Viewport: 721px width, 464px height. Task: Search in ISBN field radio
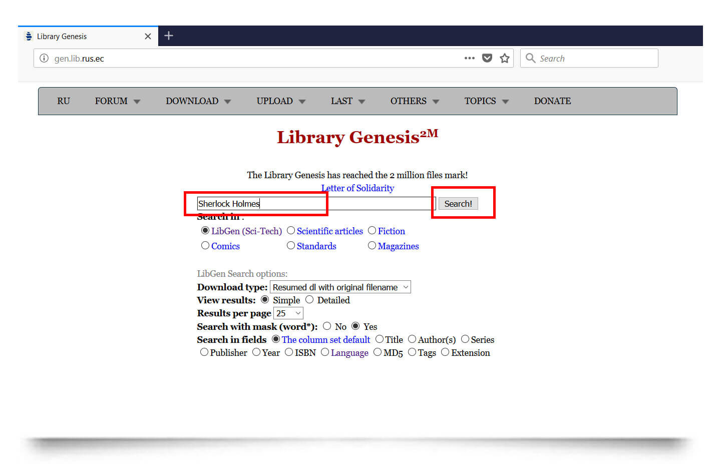pyautogui.click(x=289, y=352)
